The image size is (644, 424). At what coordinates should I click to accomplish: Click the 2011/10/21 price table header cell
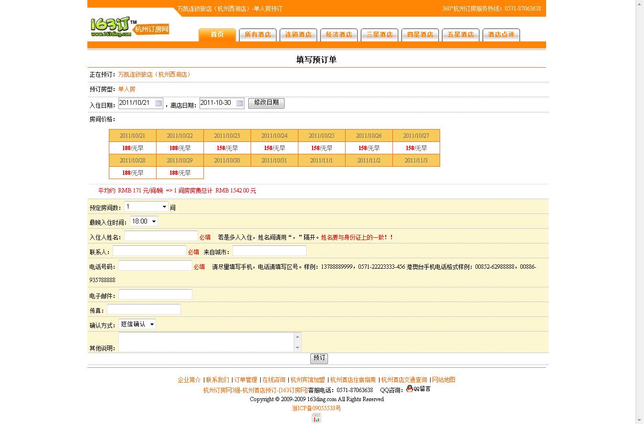pos(132,136)
